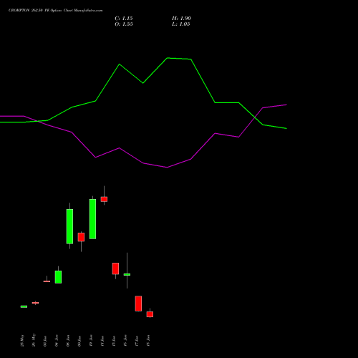Select the tall green candle above 10 Jun

[x=92, y=219]
